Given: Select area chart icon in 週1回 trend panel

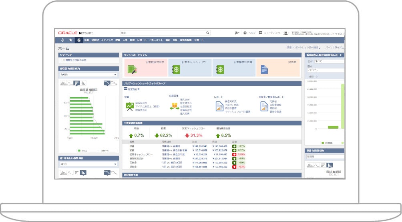Looking at the screenshot, I should pos(63,173).
